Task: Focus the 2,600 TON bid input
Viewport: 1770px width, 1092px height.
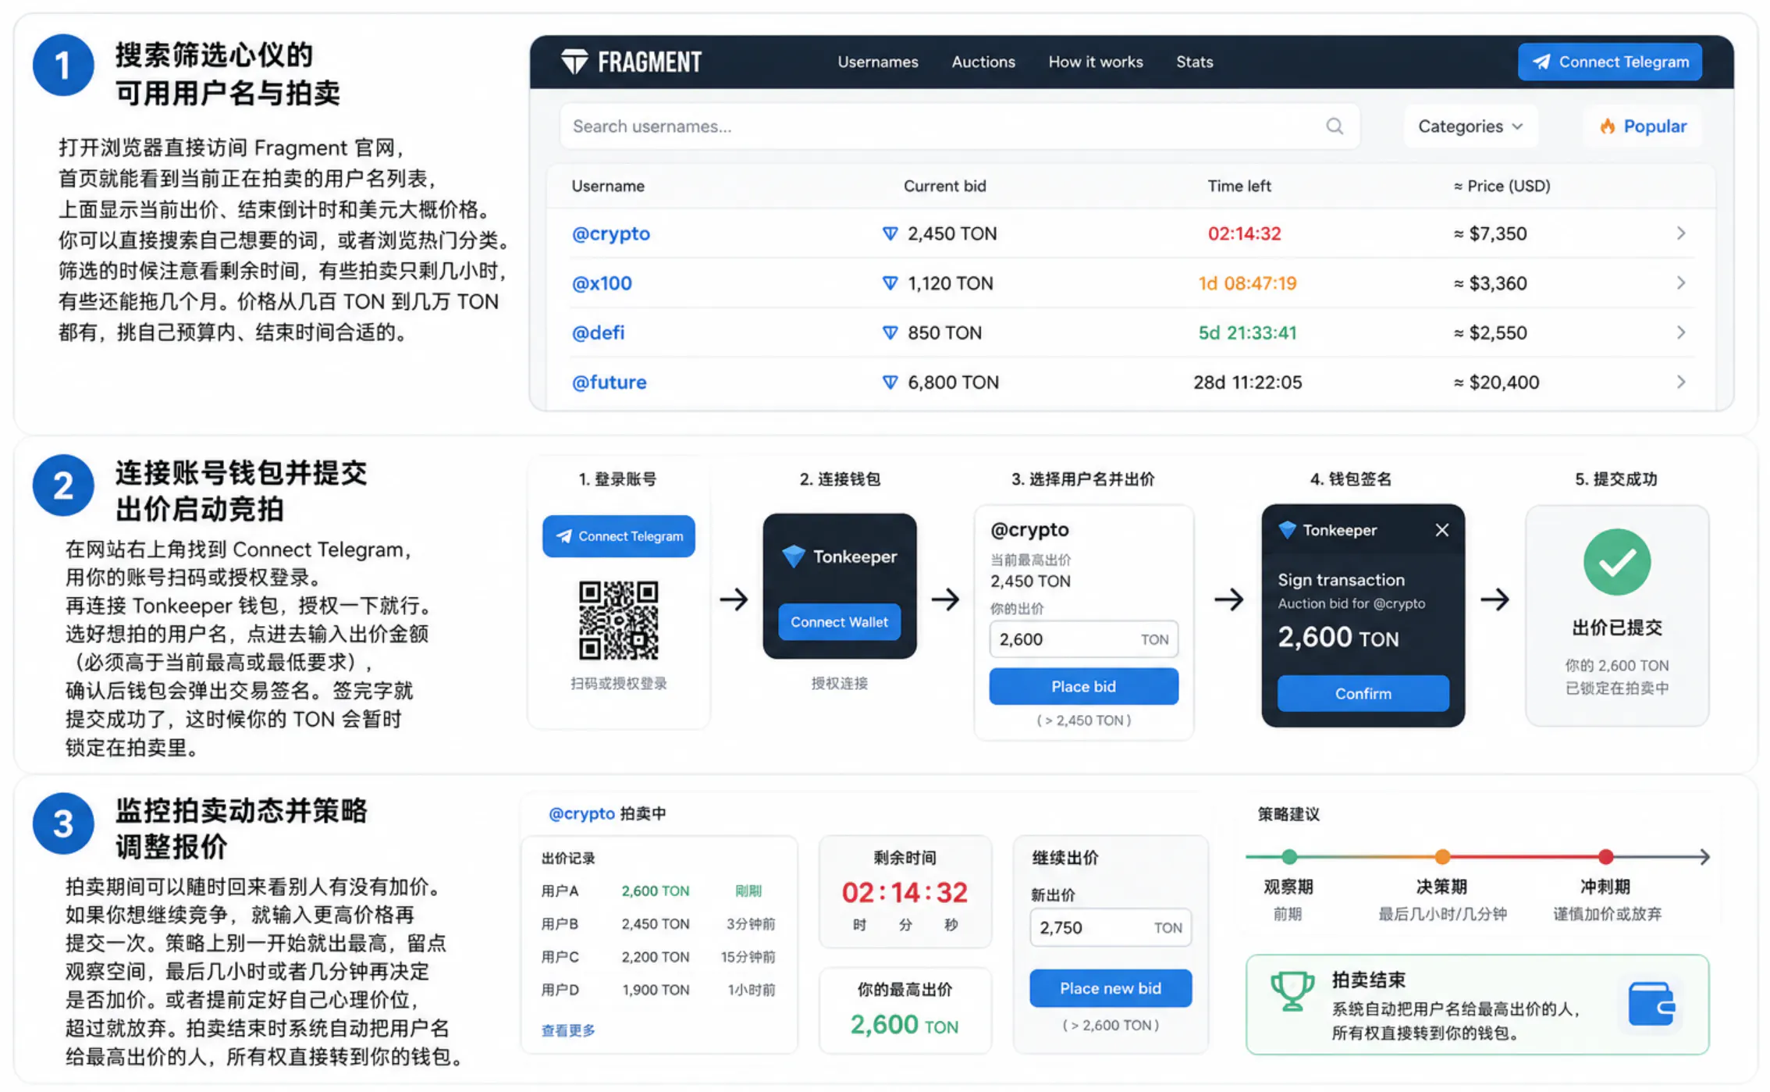Action: click(1084, 639)
